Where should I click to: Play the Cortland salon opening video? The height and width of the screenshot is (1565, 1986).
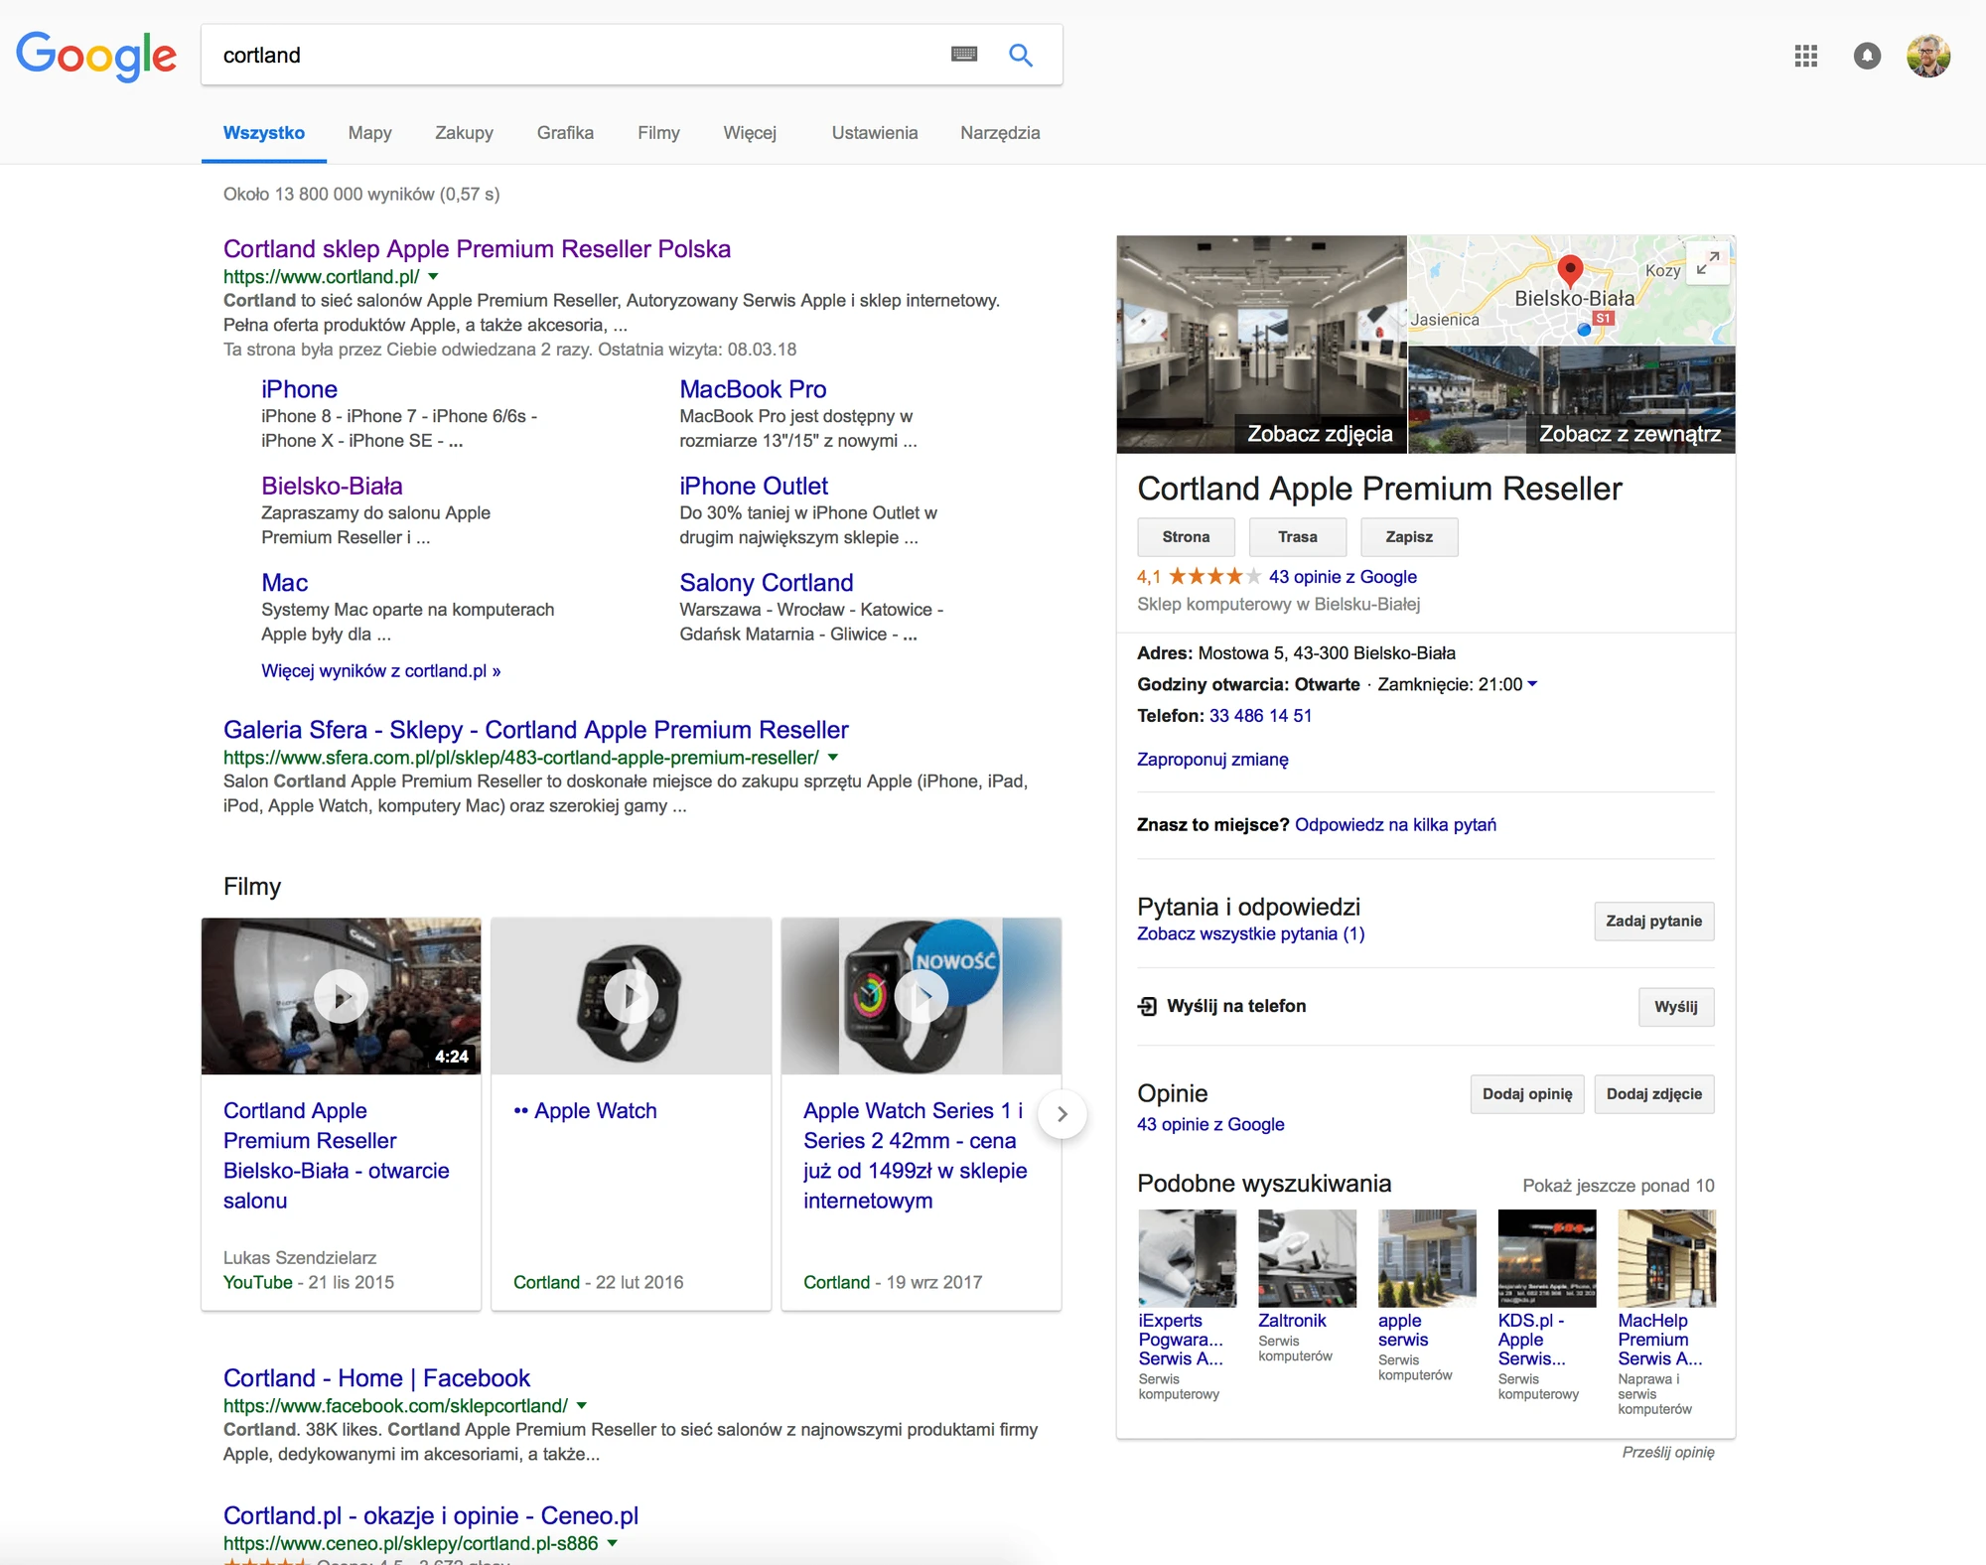[341, 996]
